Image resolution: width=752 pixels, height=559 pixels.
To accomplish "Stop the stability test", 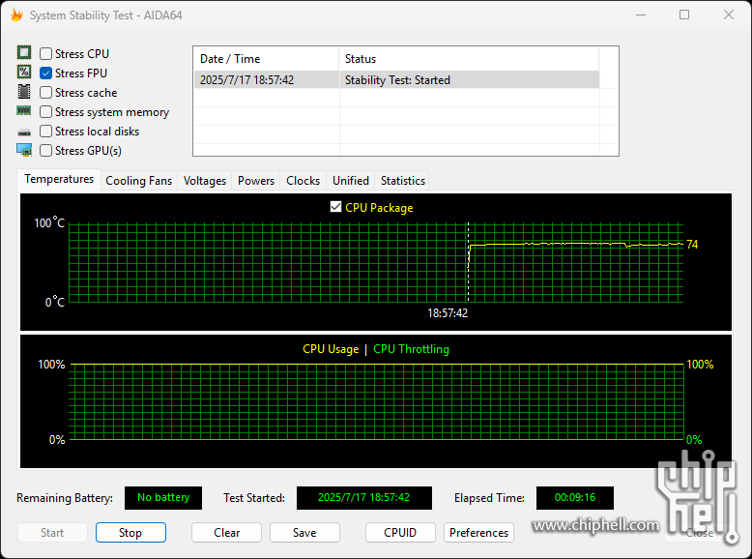I will tap(130, 533).
